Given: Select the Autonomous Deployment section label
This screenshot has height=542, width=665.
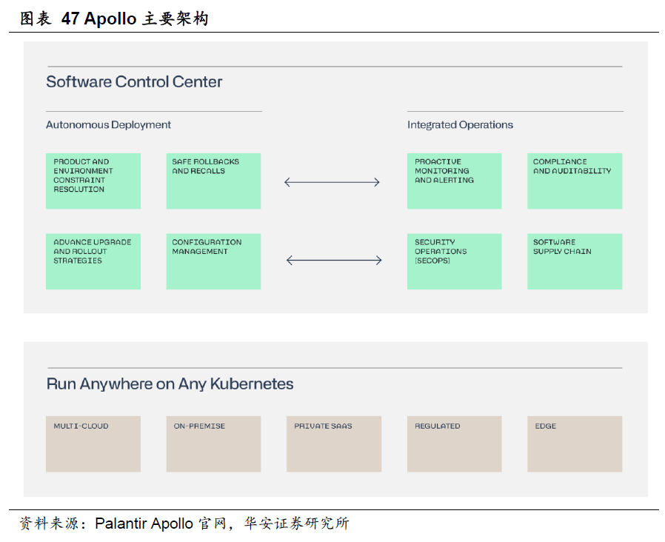Looking at the screenshot, I should (108, 125).
